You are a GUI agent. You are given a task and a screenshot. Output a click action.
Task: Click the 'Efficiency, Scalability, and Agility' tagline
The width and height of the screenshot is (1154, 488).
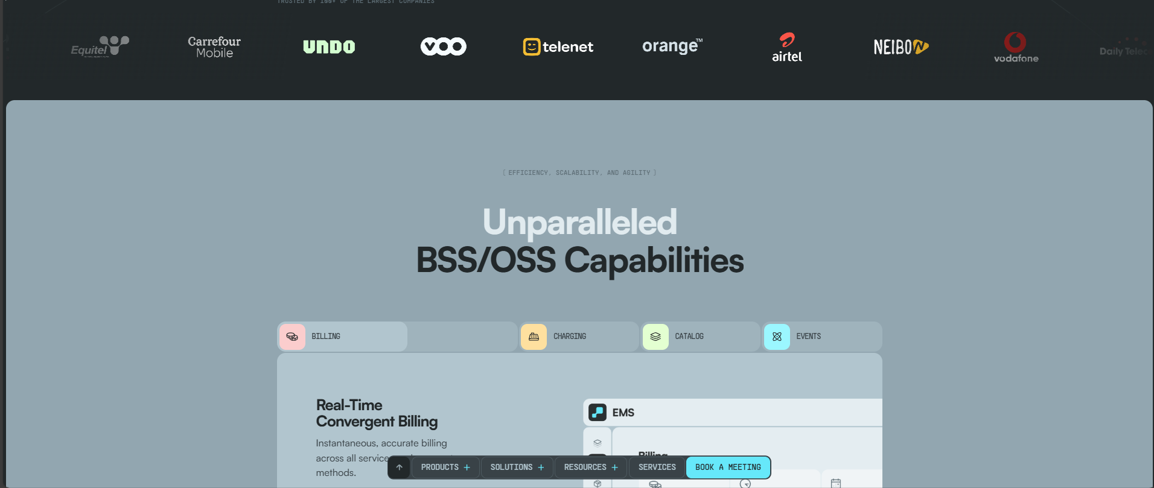point(579,173)
